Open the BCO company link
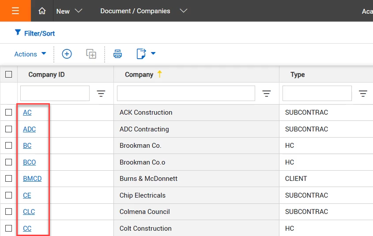This screenshot has width=373, height=236. pos(29,162)
